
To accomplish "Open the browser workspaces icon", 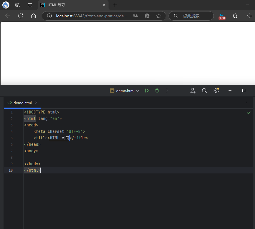I will coord(18,5).
